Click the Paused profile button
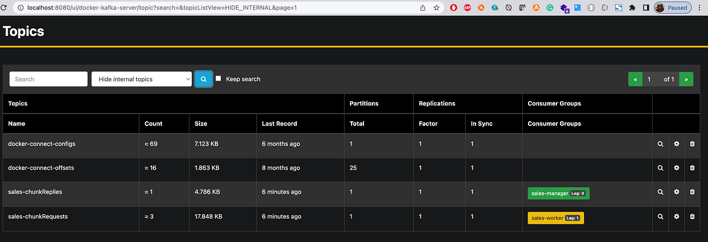 click(x=673, y=8)
